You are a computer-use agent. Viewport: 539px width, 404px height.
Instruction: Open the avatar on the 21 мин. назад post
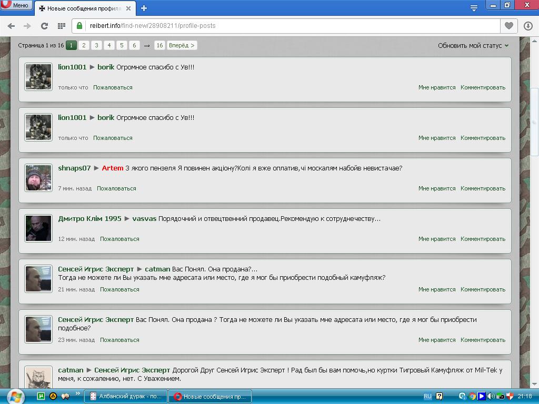[x=38, y=279]
